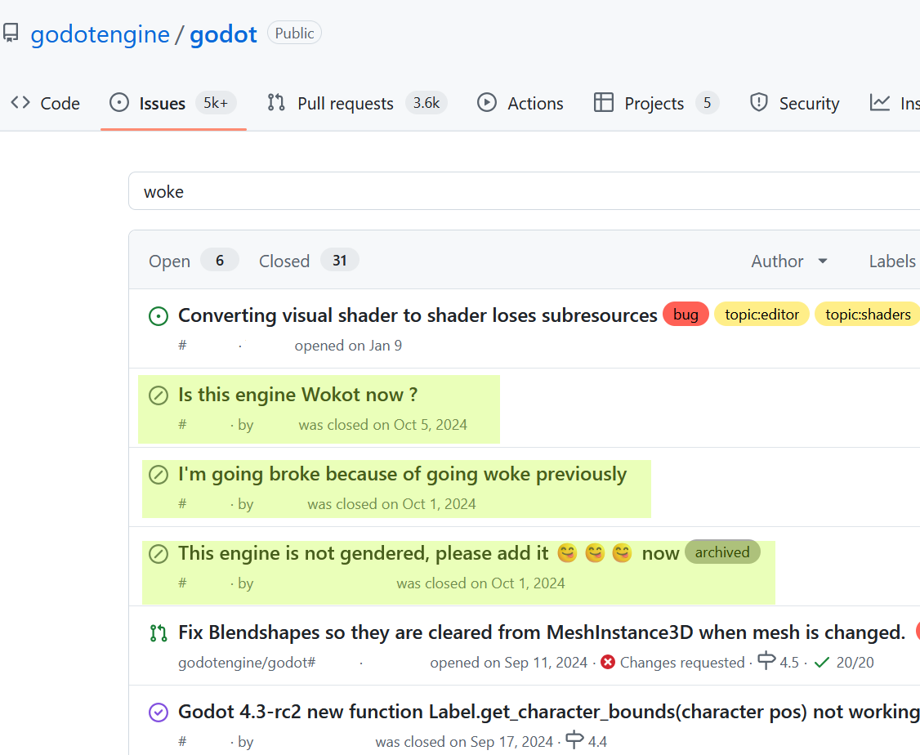920x755 pixels.
Task: Click the Security shield icon
Action: pos(759,102)
